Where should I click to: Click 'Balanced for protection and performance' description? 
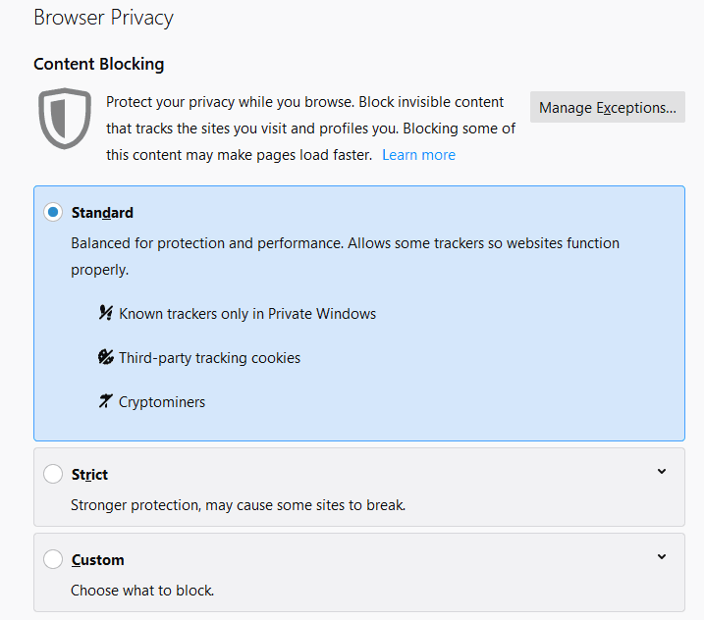coord(346,256)
